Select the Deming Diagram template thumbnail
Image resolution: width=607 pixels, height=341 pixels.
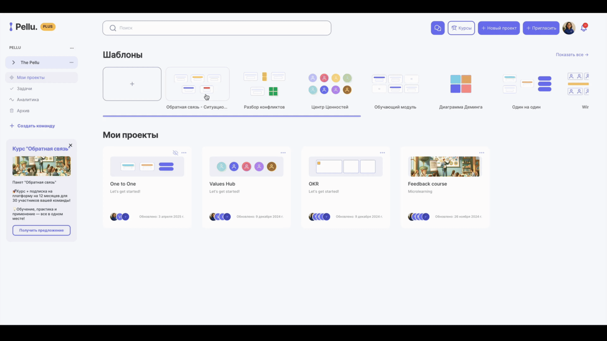[x=461, y=84]
